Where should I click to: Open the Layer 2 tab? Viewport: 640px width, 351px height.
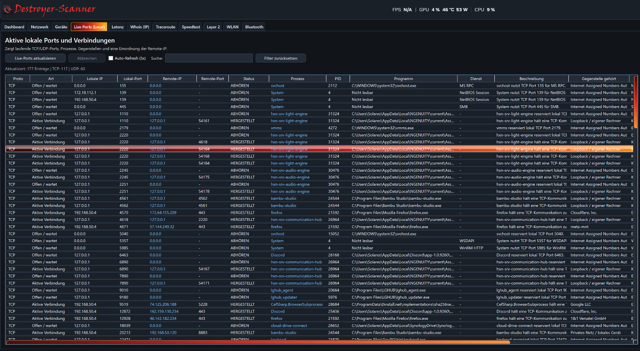(213, 27)
